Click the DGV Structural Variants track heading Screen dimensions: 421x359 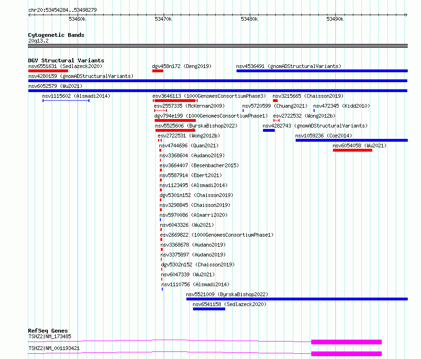coord(66,60)
